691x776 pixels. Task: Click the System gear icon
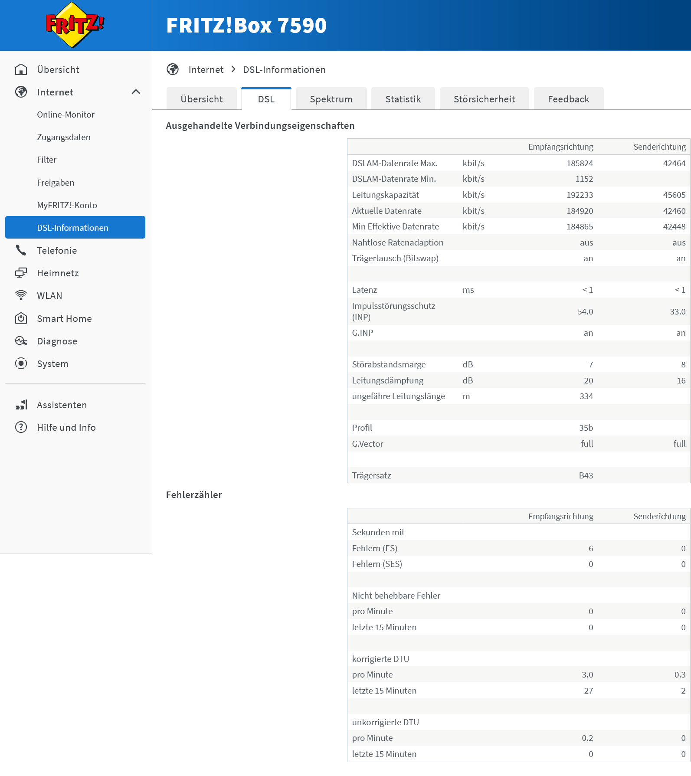click(x=21, y=363)
